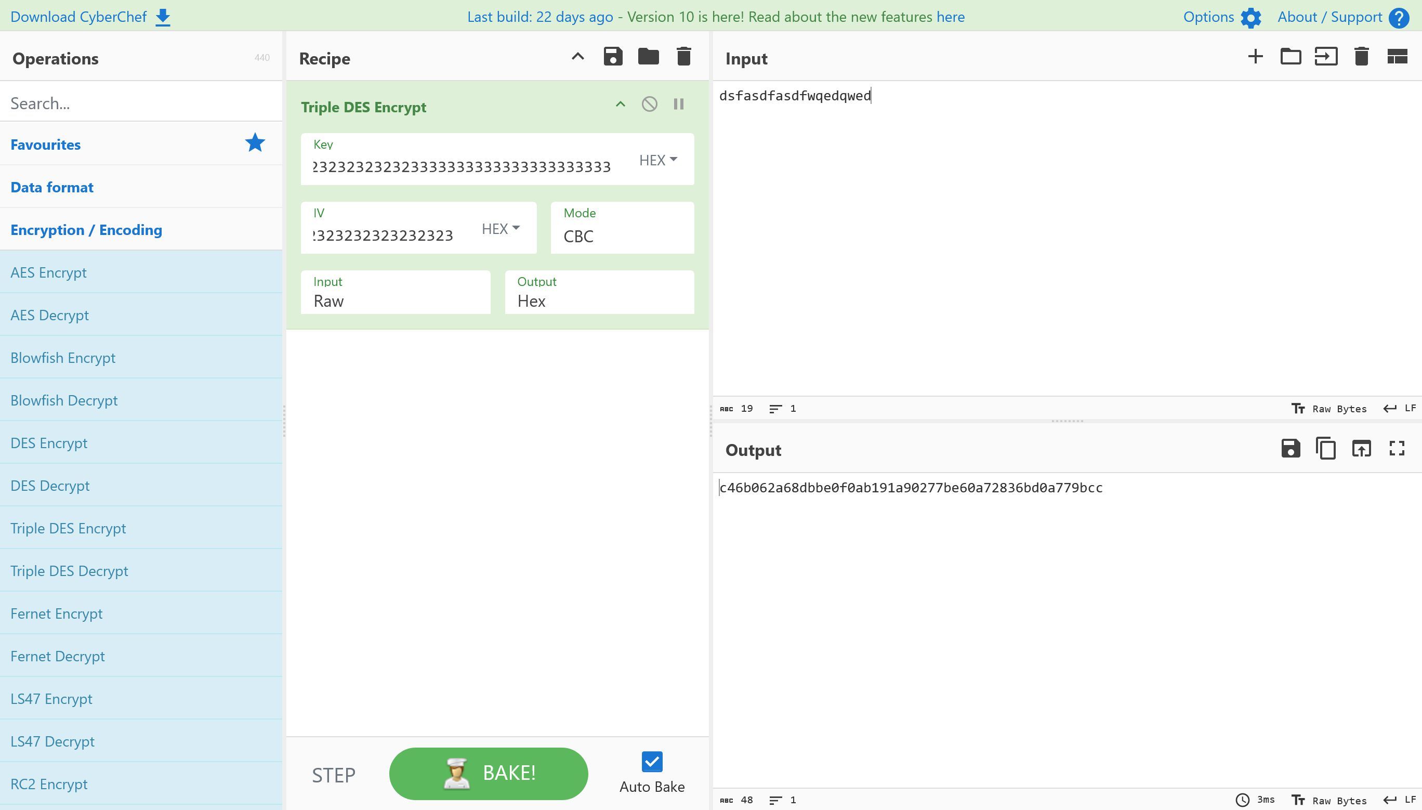Select Fernet Decrypt operation
Screen dimensions: 1422x810
[x=141, y=657]
